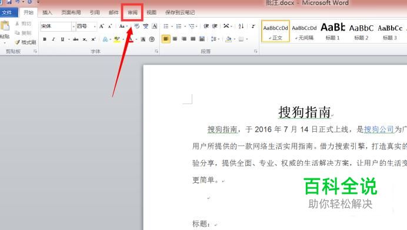Click the borders icon
This screenshot has height=230, width=407.
click(x=241, y=39)
